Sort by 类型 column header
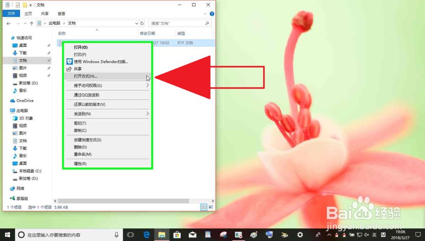The height and width of the screenshot is (241, 425). point(181,33)
